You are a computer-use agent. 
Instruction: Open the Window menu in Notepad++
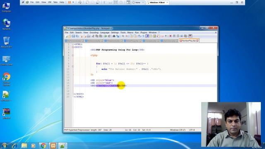point(153,32)
